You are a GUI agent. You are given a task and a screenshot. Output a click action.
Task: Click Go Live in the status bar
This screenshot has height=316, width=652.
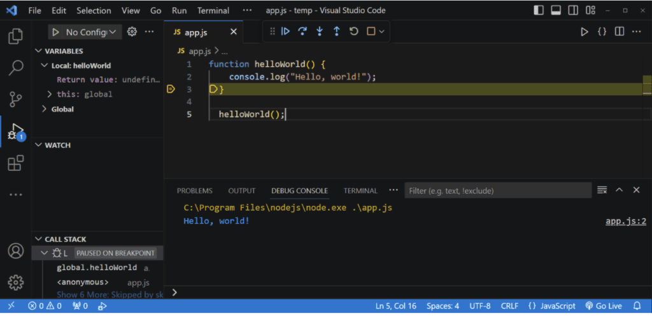point(604,306)
